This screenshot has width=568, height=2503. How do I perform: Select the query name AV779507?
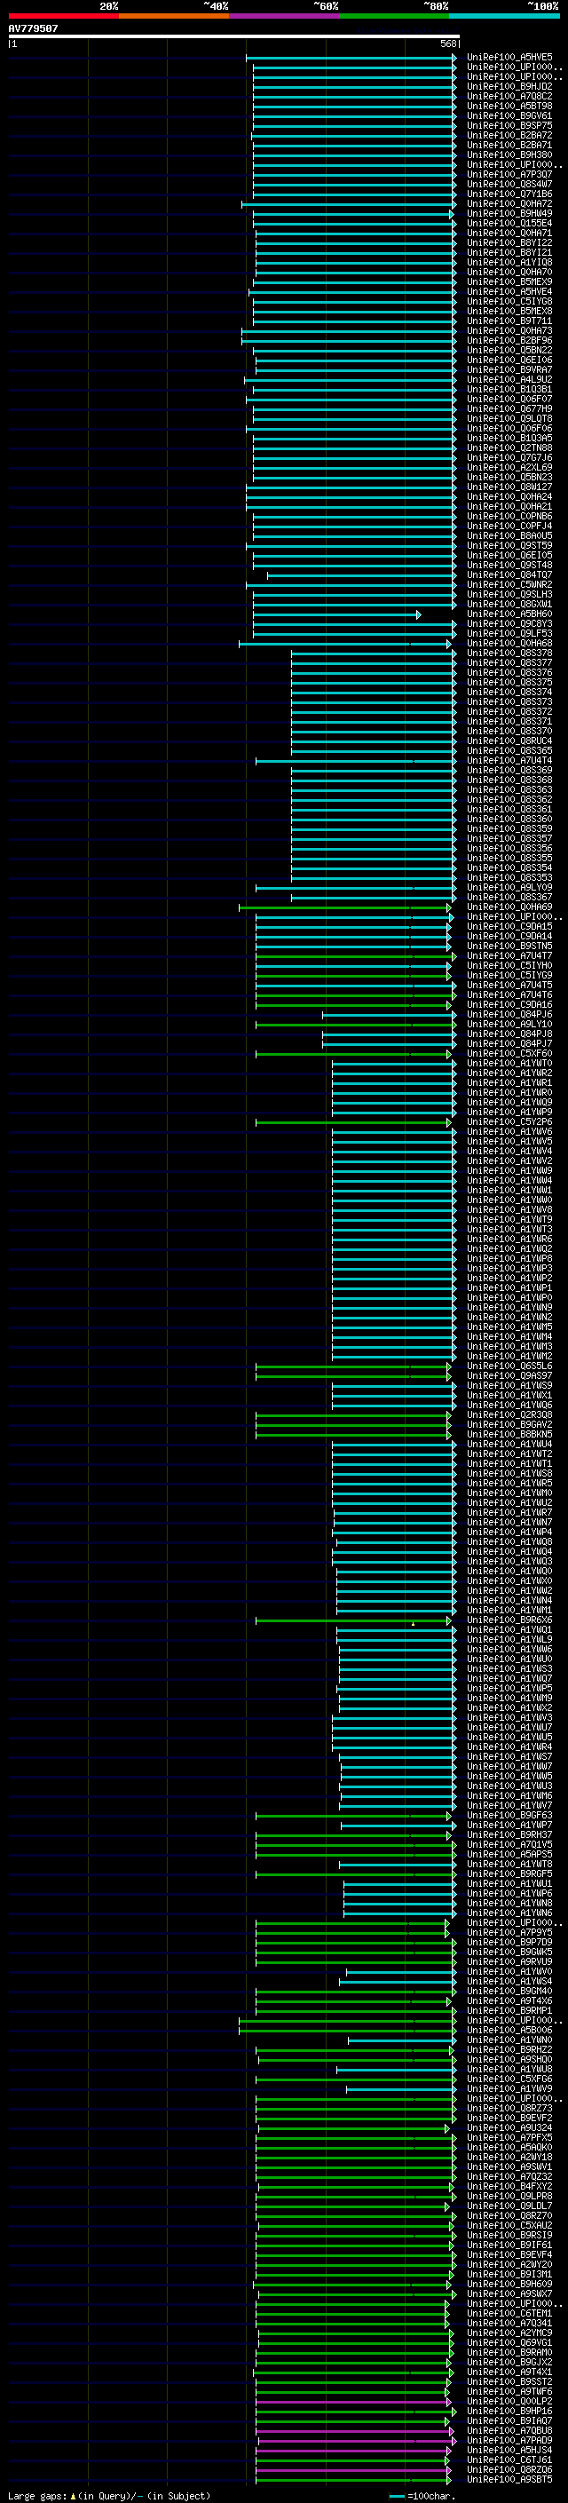click(33, 28)
